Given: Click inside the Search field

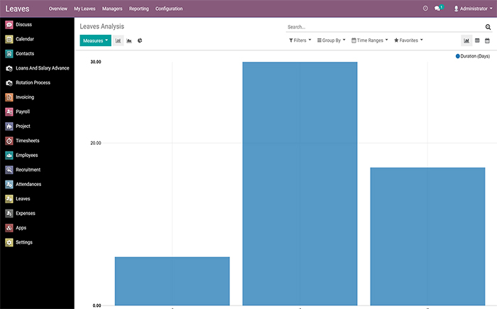Looking at the screenshot, I should point(383,27).
